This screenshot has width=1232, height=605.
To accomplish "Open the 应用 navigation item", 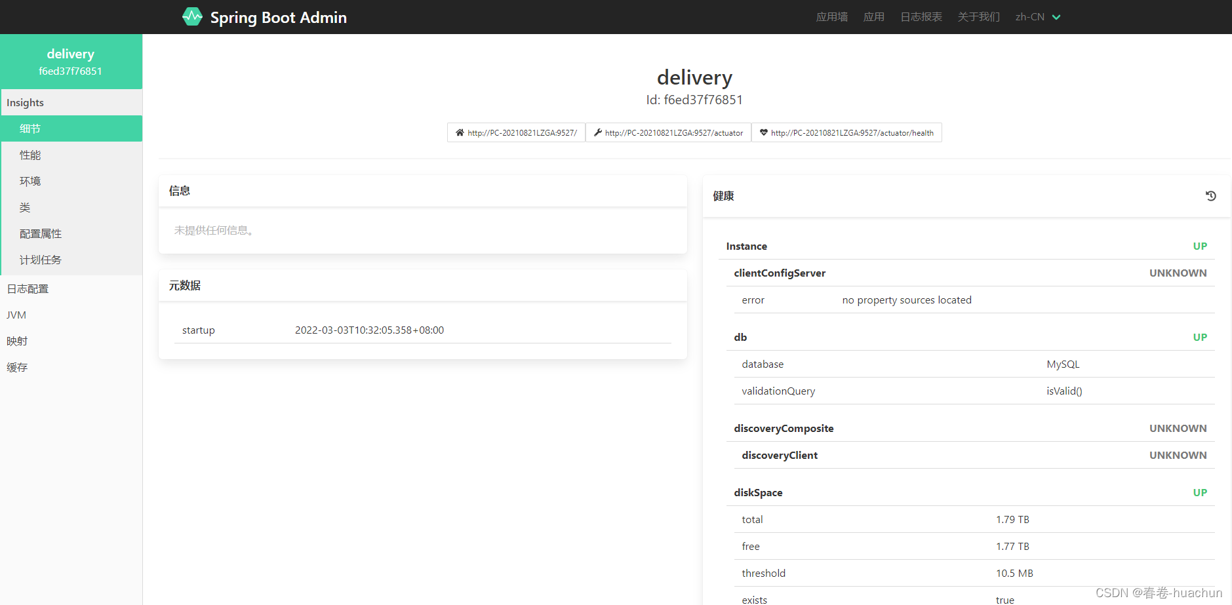I will [x=873, y=17].
